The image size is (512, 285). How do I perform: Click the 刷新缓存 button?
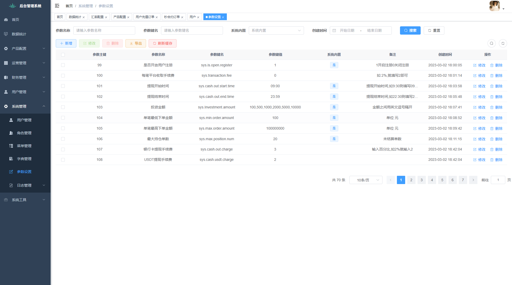coord(162,43)
